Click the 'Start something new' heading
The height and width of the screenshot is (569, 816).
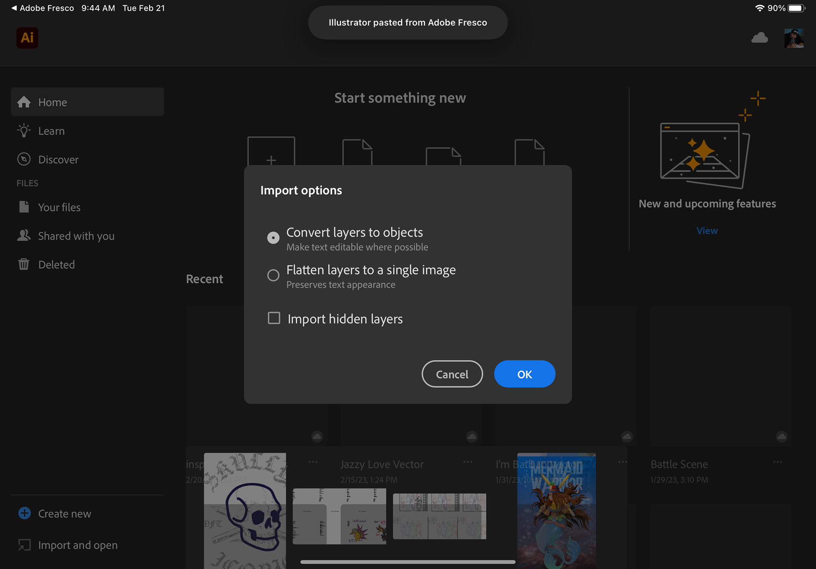(400, 98)
